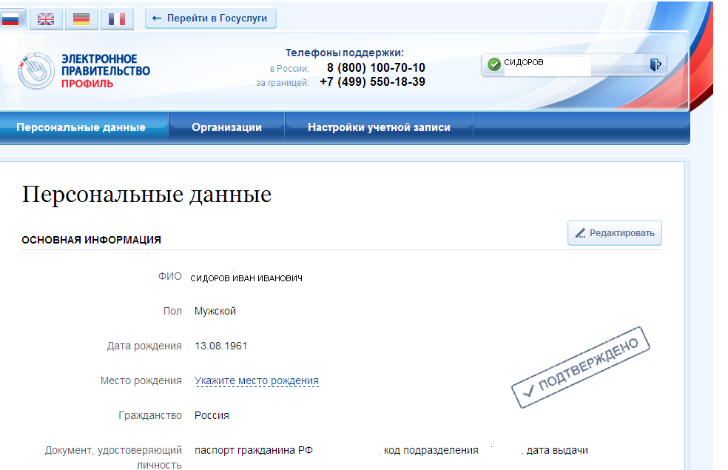
Task: Click the Укажите место рождения link
Action: [x=257, y=381]
